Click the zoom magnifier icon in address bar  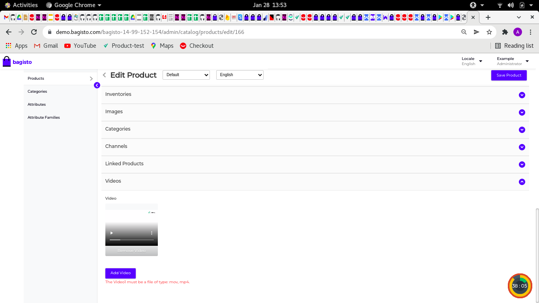point(464,32)
